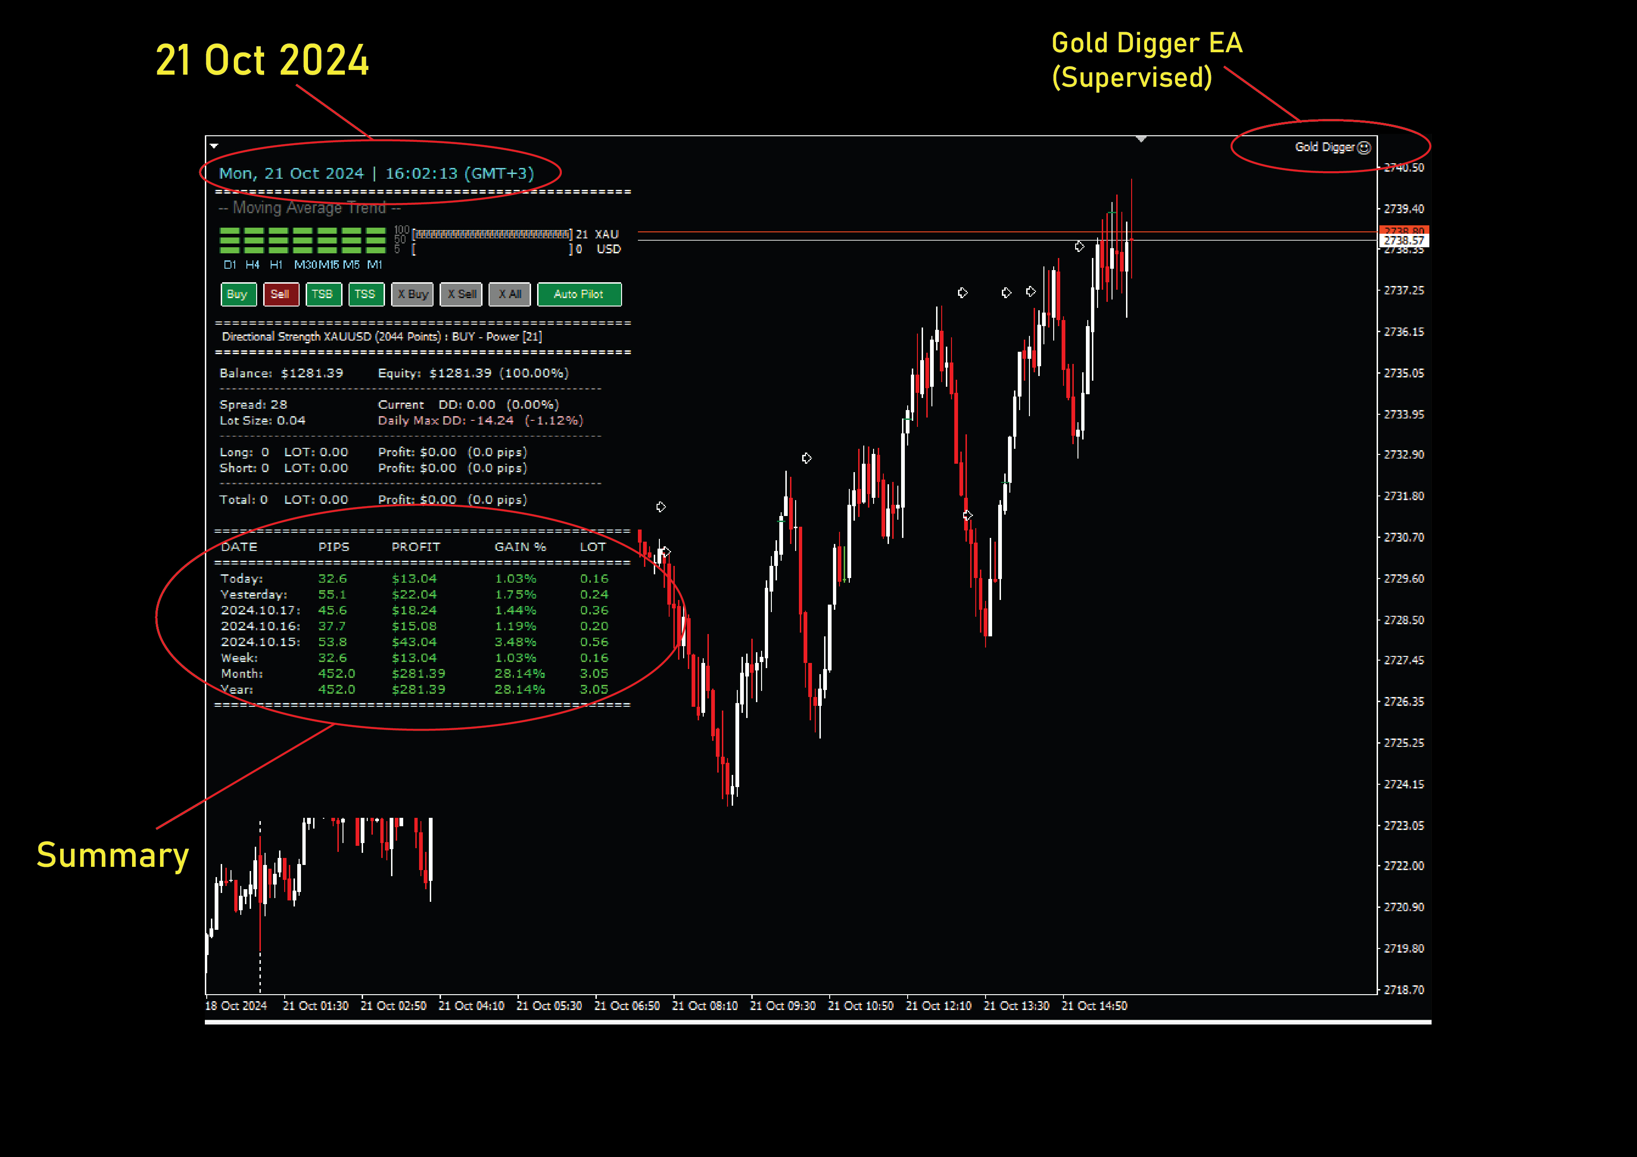Click the X All button
The image size is (1637, 1157).
[x=510, y=294]
